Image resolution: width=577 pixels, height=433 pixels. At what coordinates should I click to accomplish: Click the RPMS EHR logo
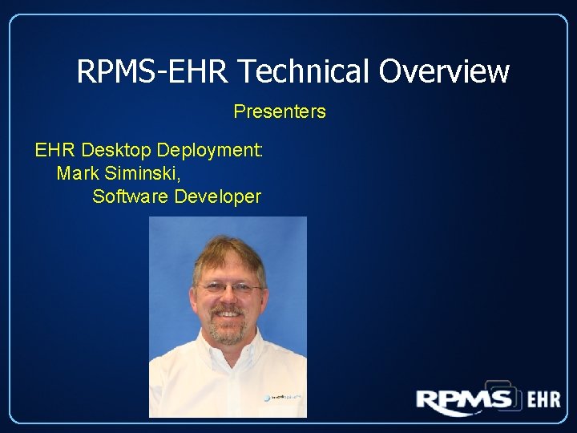pos(488,399)
